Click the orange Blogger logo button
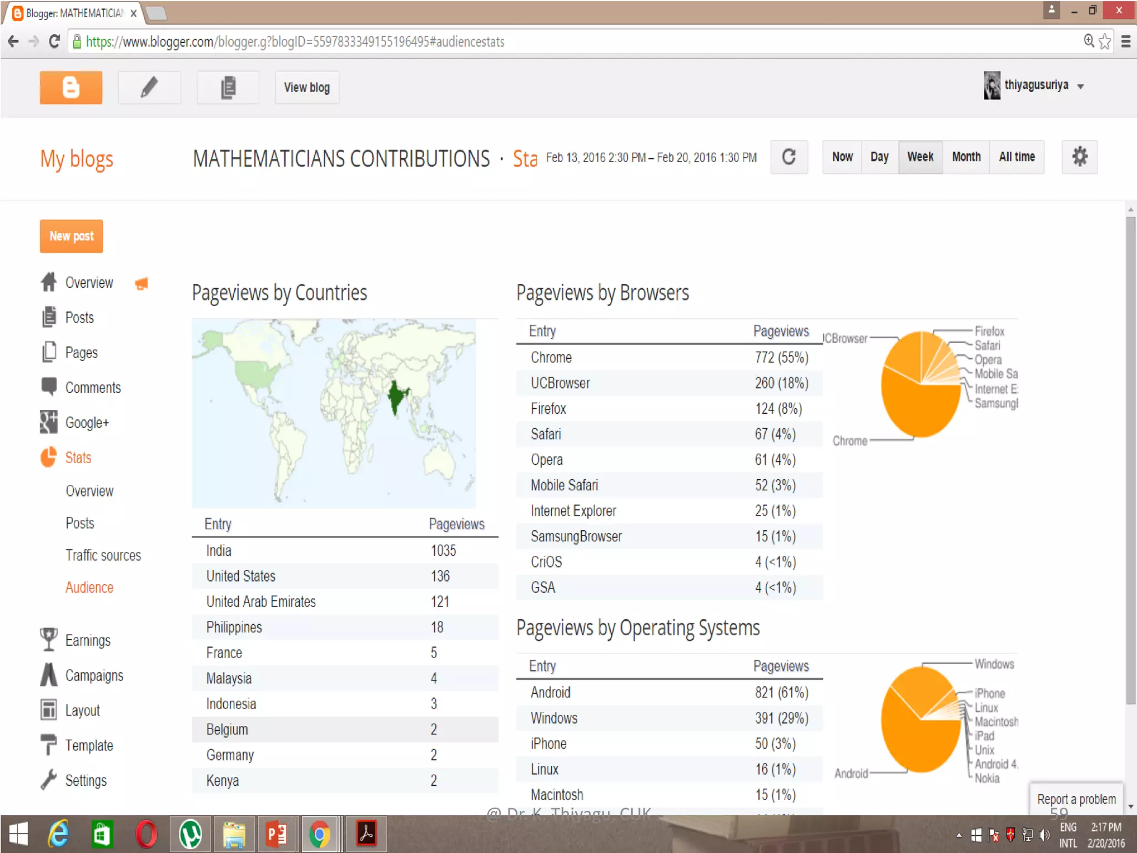The height and width of the screenshot is (853, 1137). 71,87
